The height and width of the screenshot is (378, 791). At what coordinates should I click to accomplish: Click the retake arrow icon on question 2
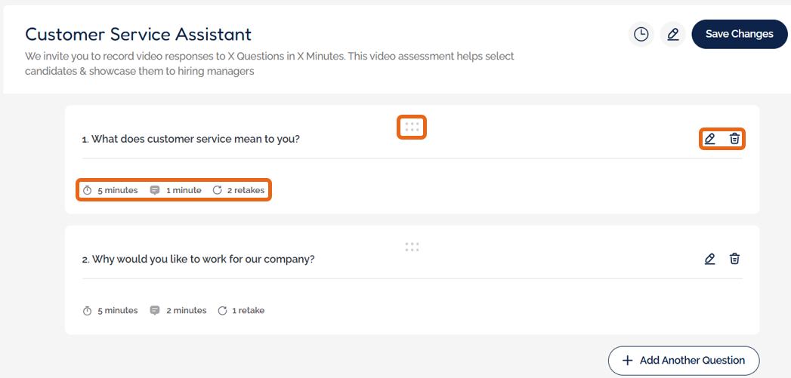pos(222,311)
